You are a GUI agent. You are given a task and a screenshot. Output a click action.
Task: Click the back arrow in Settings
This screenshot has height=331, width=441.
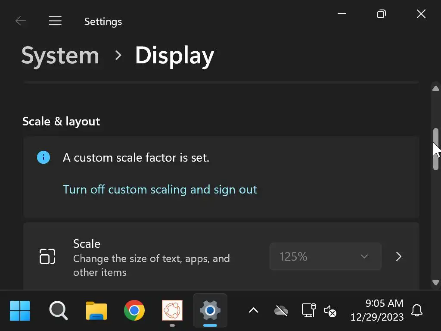pyautogui.click(x=20, y=21)
